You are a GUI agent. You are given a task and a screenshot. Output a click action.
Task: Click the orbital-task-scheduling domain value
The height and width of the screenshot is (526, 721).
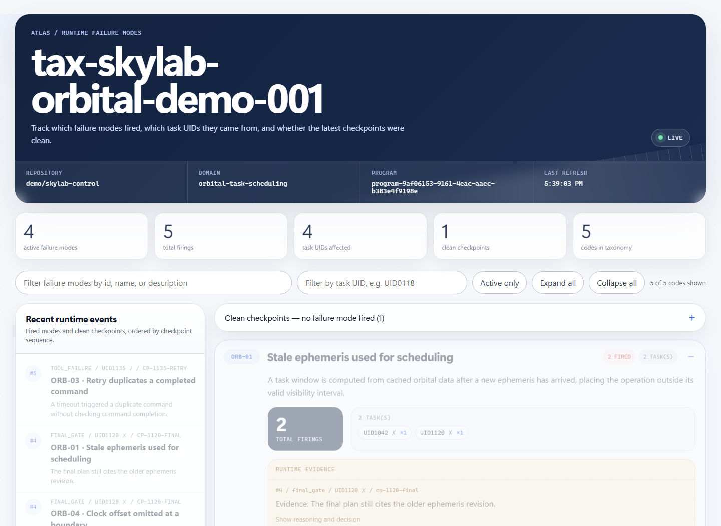pyautogui.click(x=243, y=184)
